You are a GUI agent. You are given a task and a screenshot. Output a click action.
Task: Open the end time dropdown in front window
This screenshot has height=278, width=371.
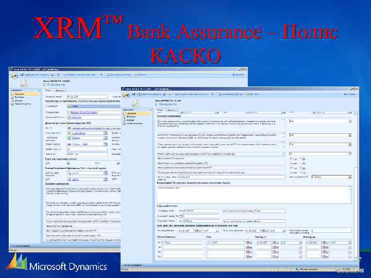pos(284,231)
